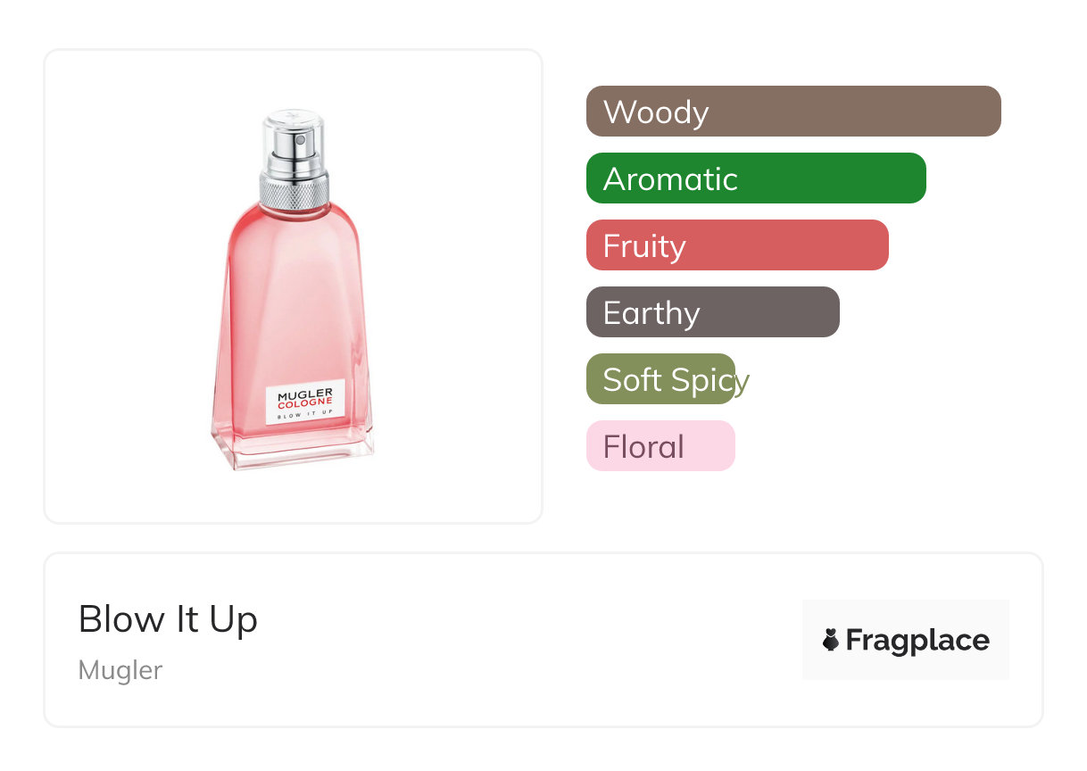Click the transparent cap top of the bottle
The width and height of the screenshot is (1087, 771).
(x=294, y=118)
